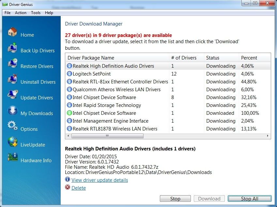The height and width of the screenshot is (207, 277).
Task: Select Realtek RTL-81xx Ethernet Controller Drivers row
Action: 168,82
